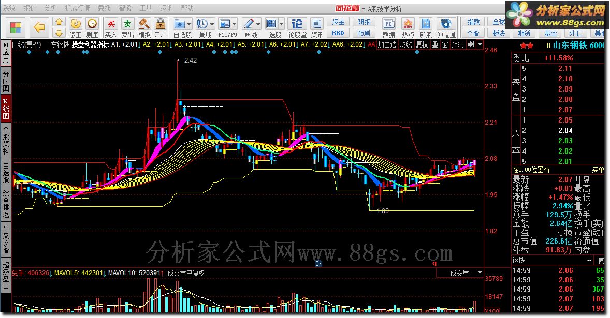
Task: Open the 自选股 star folder toolbar icon
Action: point(179,24)
